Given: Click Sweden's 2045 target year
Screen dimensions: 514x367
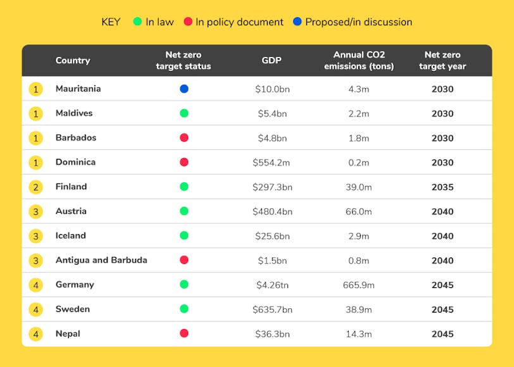Looking at the screenshot, I should (x=442, y=309).
